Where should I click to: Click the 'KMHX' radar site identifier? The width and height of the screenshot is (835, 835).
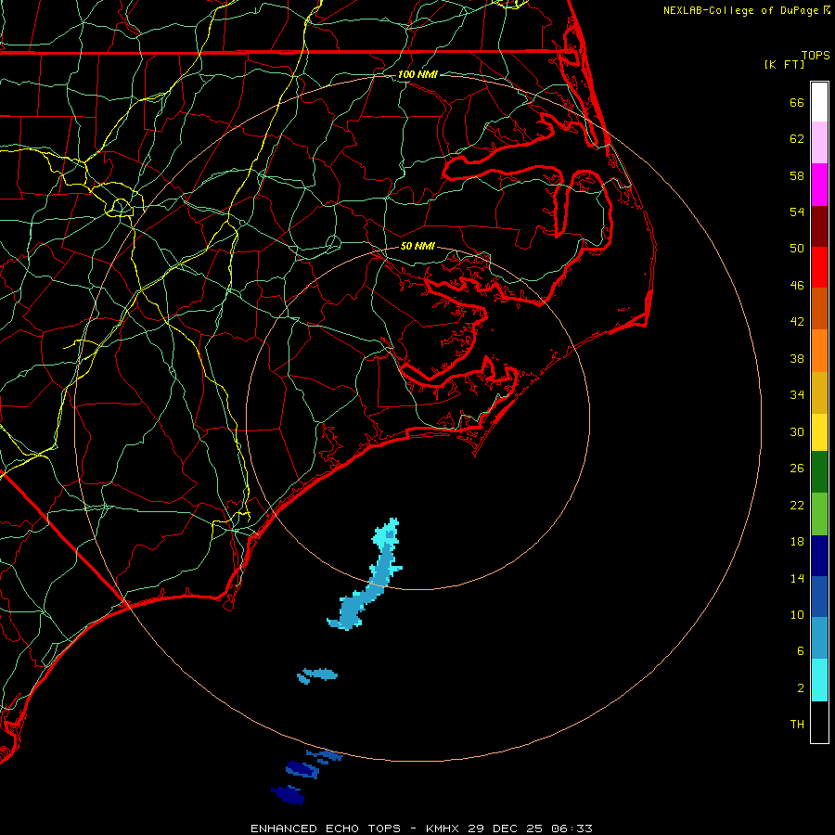[x=443, y=829]
